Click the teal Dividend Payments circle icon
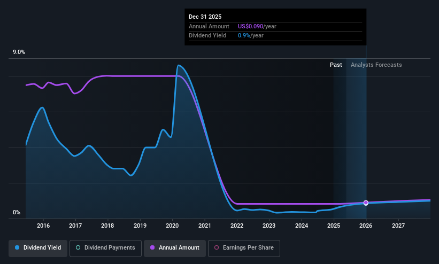This screenshot has width=439, height=264. [x=78, y=248]
